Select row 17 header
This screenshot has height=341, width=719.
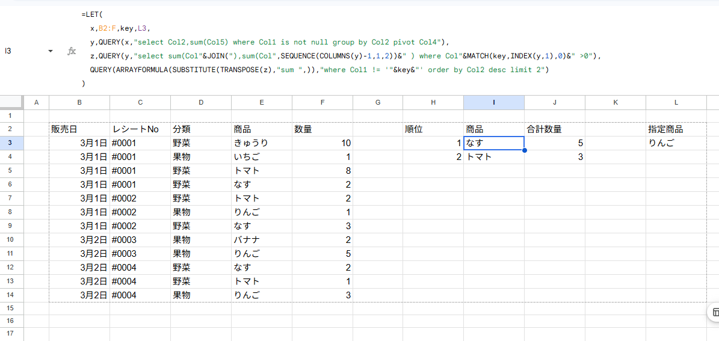(x=11, y=334)
